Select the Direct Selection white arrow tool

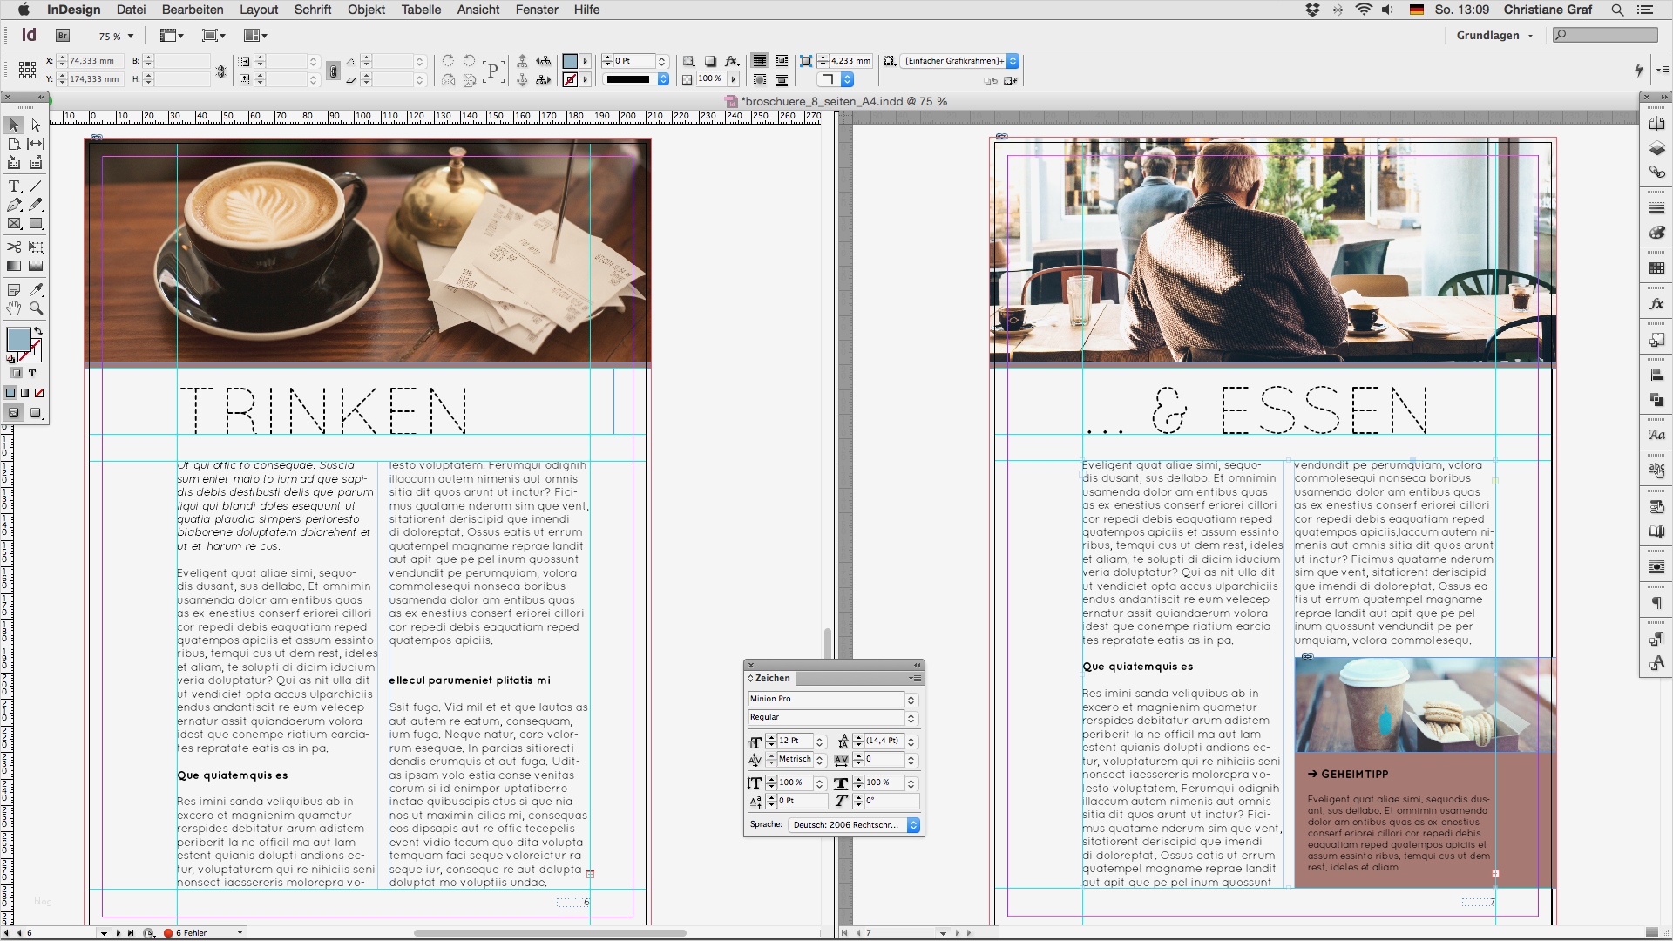(x=36, y=125)
